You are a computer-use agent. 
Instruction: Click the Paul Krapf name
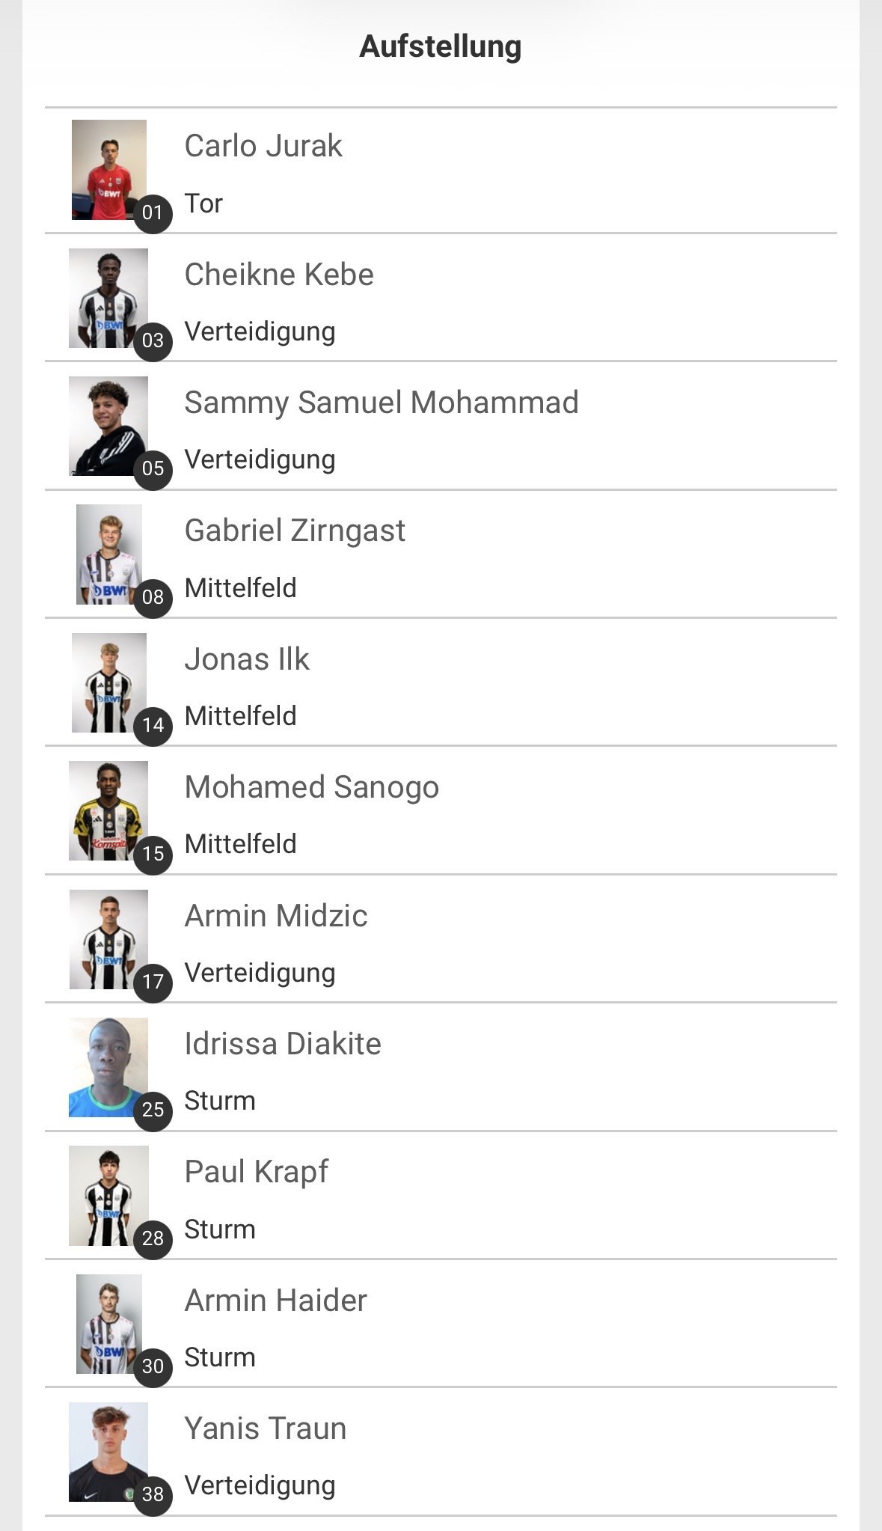256,1172
